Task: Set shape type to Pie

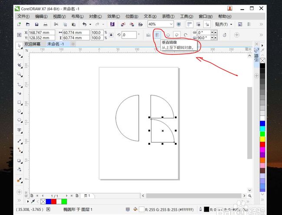Action: (177, 35)
